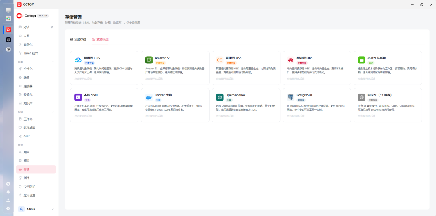Click the black cube icon in the left dock
Viewport: 436px width, 216px height.
[8, 40]
